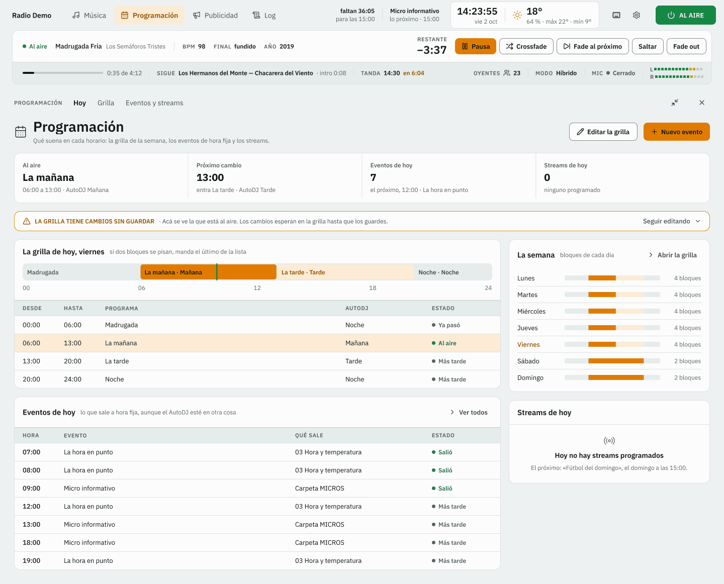Fade al próximo track
The image size is (724, 584).
tap(593, 46)
